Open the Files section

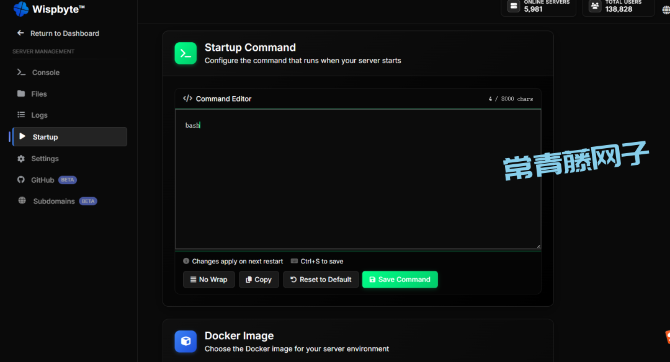39,94
